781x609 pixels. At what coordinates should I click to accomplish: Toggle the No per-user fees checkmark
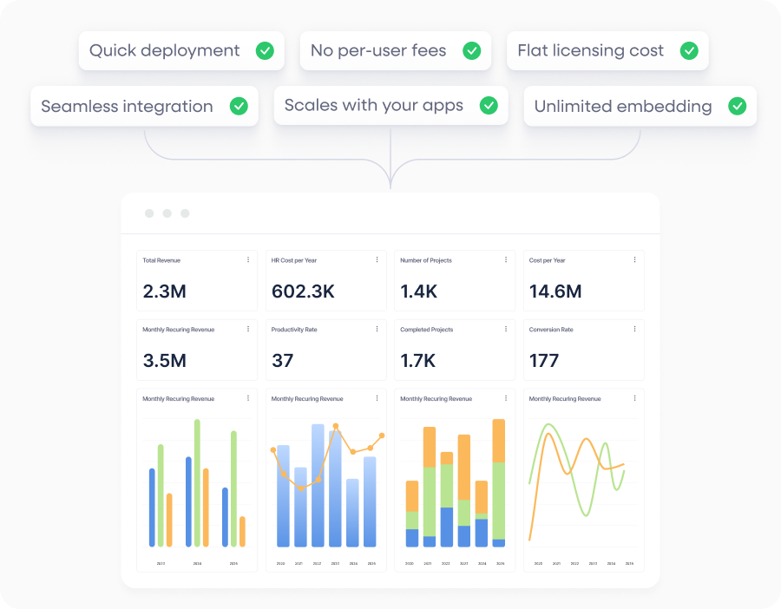(471, 50)
